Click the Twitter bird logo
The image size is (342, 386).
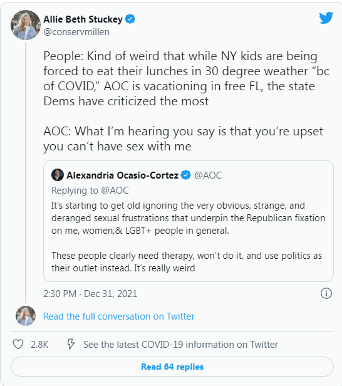coord(326,18)
